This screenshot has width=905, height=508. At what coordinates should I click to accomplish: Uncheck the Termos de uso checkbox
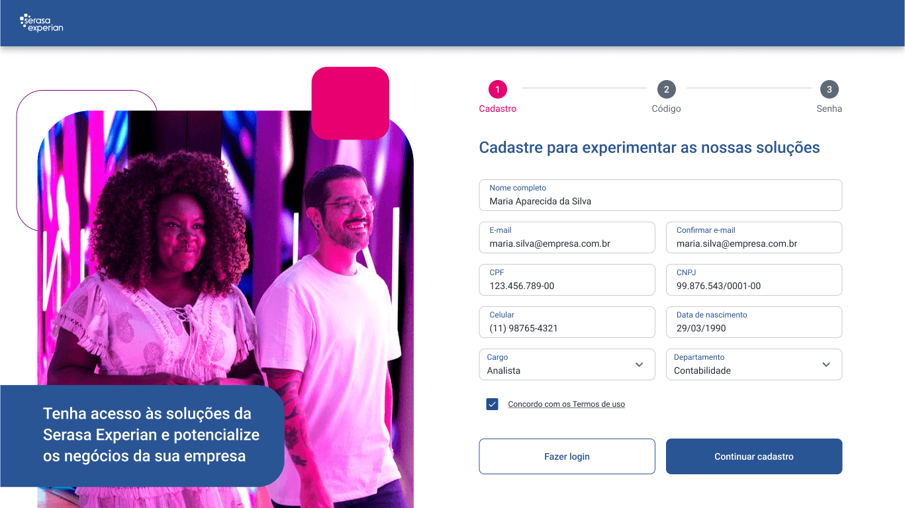coord(492,404)
